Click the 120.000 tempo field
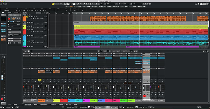Viewport: 210px width, 109px height. coord(140,107)
